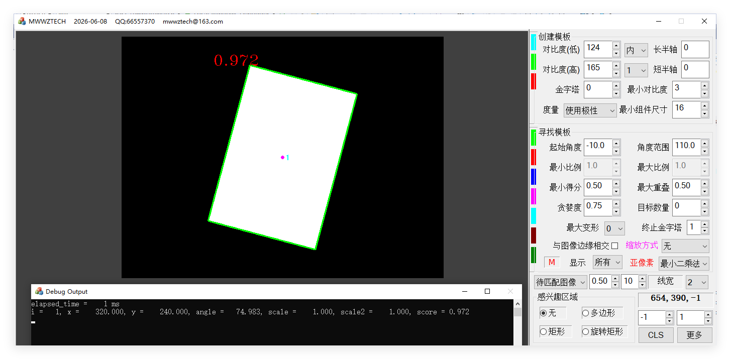Click the red 0.972 score label
The width and height of the screenshot is (730, 359).
pyautogui.click(x=236, y=60)
